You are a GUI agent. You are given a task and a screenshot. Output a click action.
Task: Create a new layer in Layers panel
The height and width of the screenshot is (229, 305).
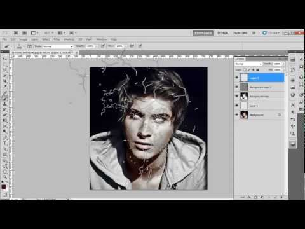click(x=275, y=197)
